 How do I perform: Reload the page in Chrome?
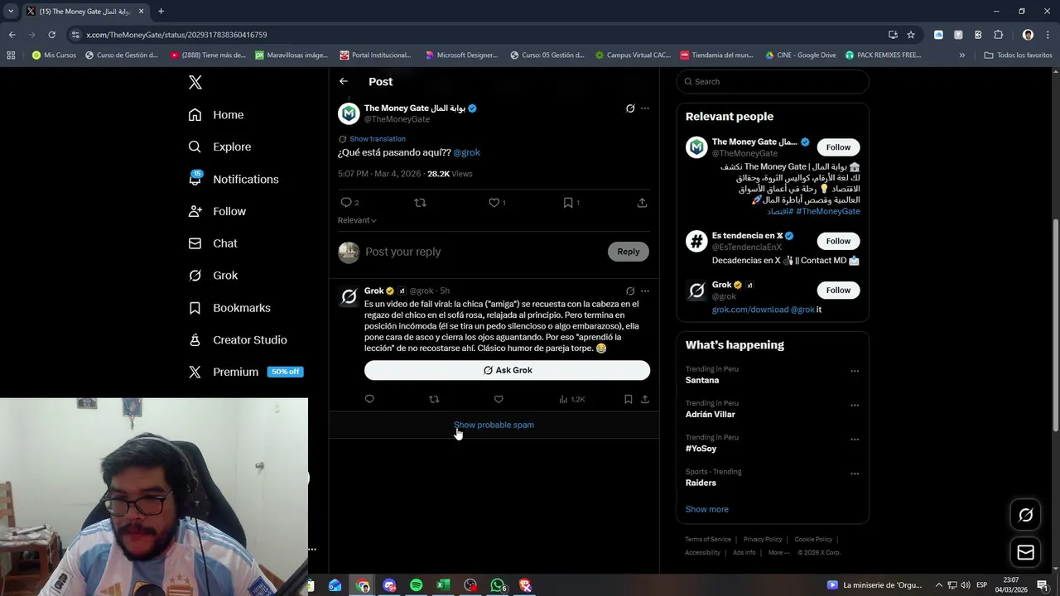coord(51,35)
